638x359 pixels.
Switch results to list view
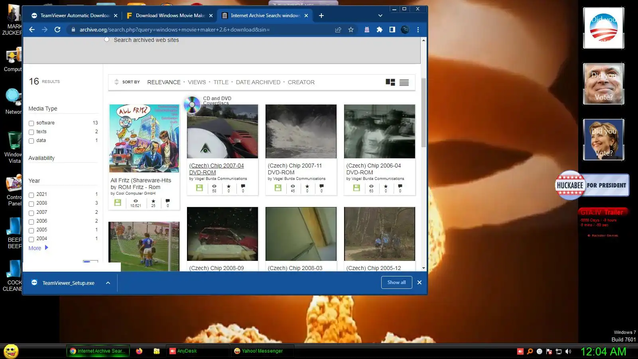point(404,82)
